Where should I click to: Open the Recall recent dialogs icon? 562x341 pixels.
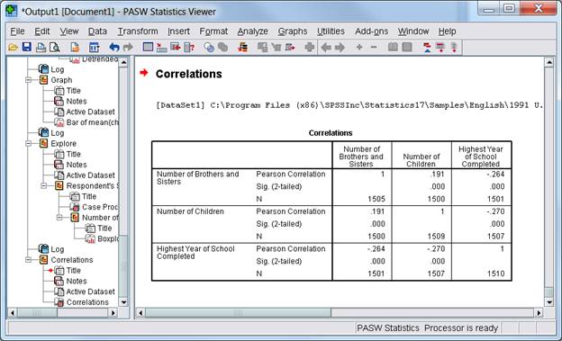pos(95,47)
